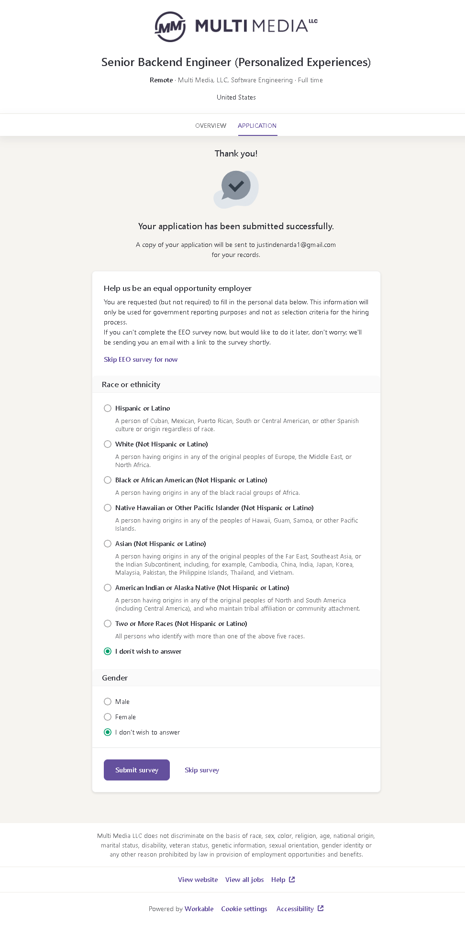
Task: Choose Two or More Races option
Action: click(108, 624)
